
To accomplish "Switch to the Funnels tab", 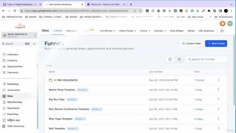I will (x=58, y=31).
